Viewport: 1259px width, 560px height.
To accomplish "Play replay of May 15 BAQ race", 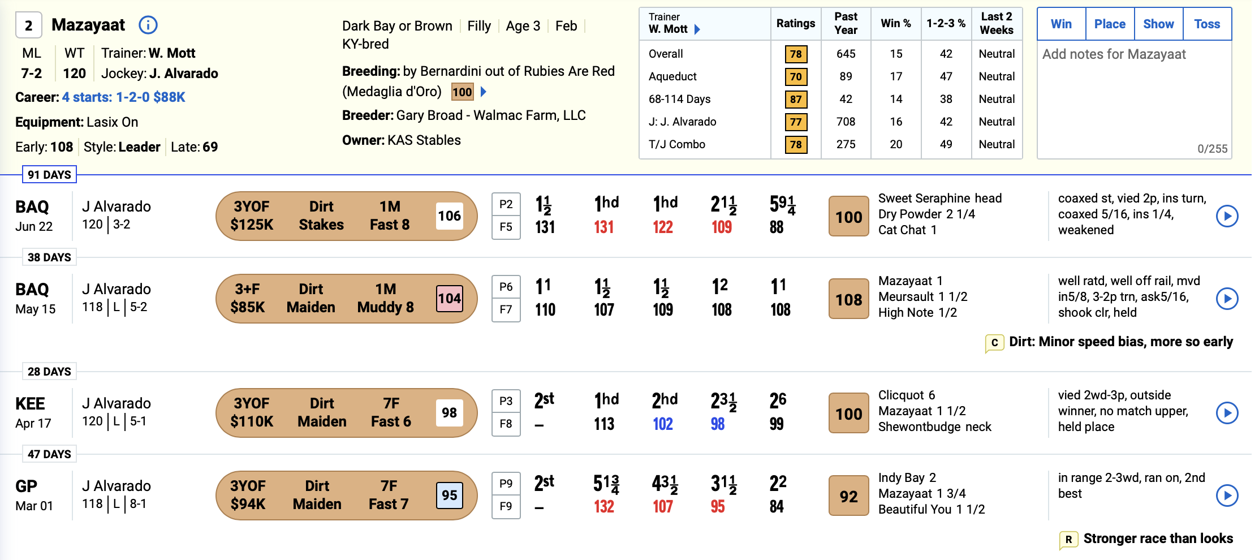I will 1227,299.
